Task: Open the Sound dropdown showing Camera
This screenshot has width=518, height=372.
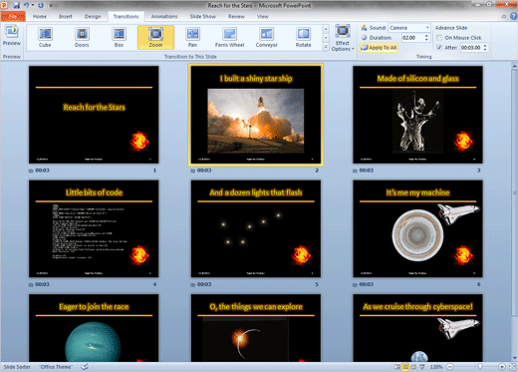Action: 409,28
